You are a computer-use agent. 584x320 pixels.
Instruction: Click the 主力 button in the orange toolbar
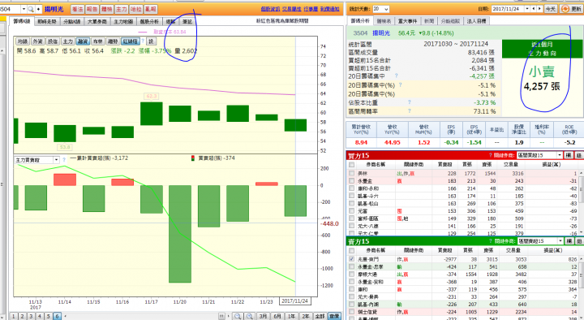click(122, 9)
